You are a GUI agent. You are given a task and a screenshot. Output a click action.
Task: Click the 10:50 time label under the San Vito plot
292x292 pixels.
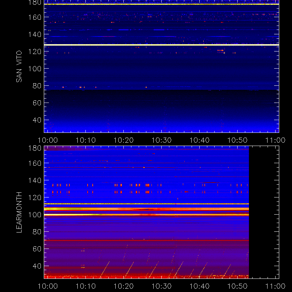[x=238, y=140]
